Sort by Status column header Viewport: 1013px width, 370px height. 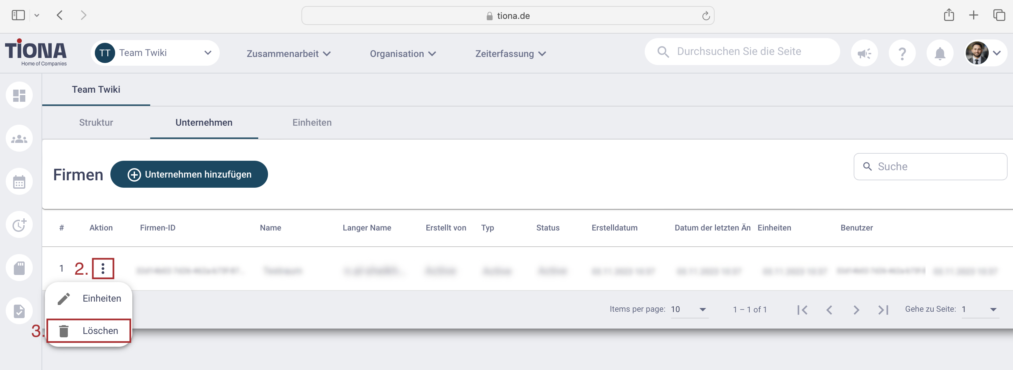click(x=548, y=228)
